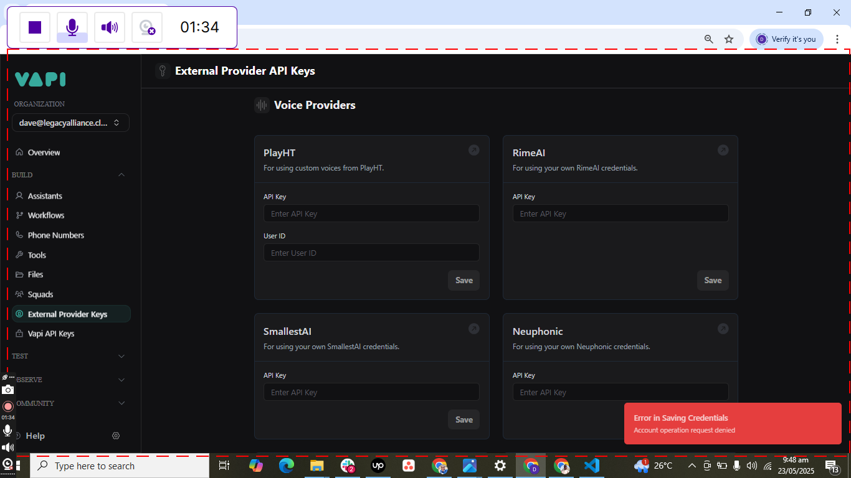Open the organization selector dropdown
This screenshot has height=478, width=851.
click(70, 123)
